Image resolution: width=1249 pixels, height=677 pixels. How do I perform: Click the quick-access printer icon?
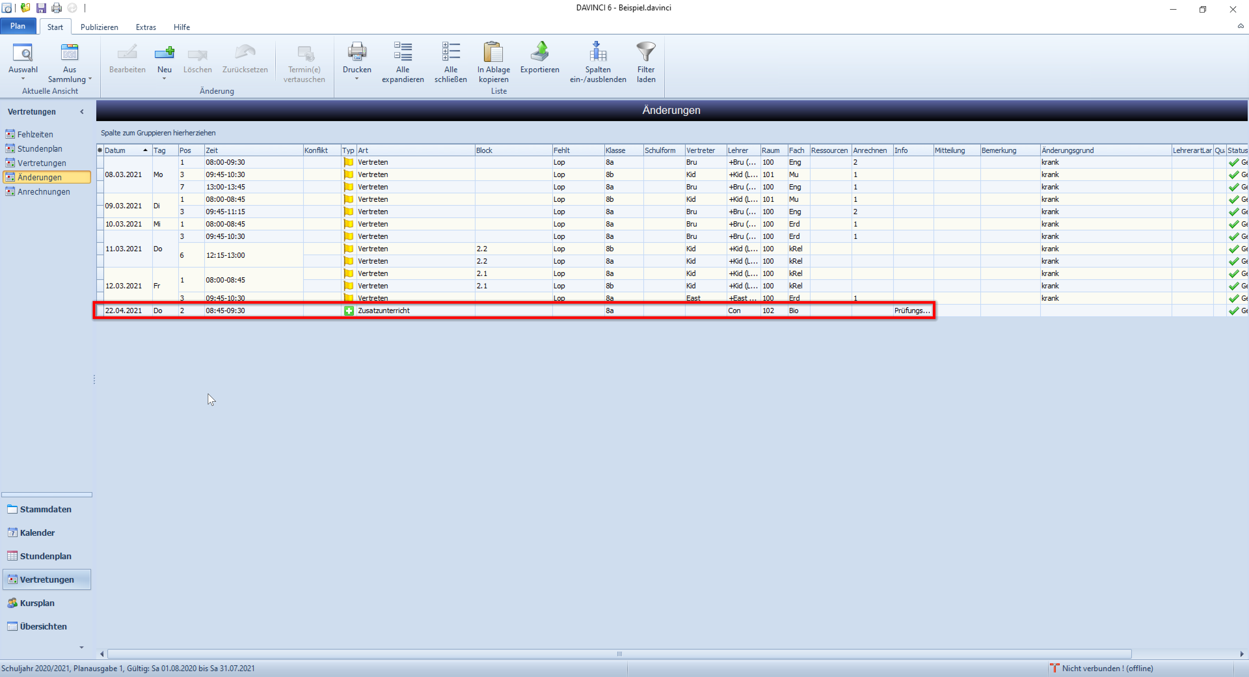tap(57, 8)
